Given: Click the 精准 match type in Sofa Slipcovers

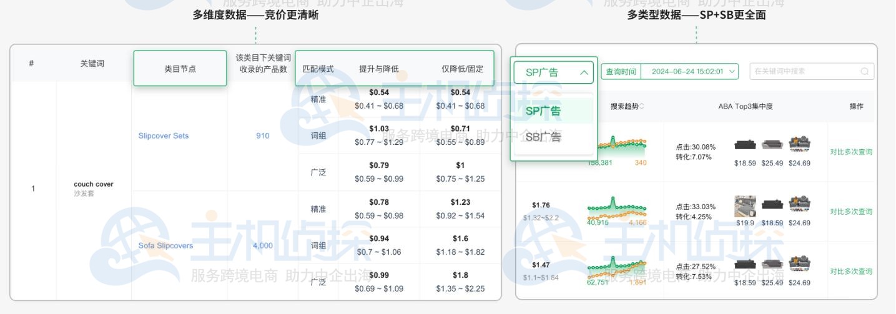Looking at the screenshot, I should [x=318, y=209].
